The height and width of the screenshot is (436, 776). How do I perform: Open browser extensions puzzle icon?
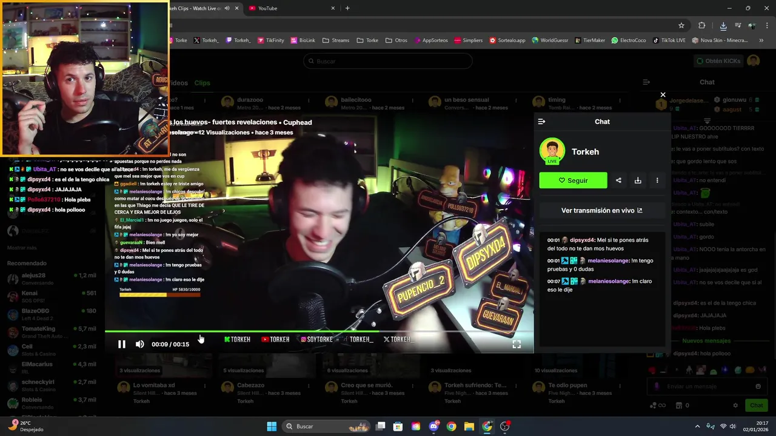click(x=702, y=25)
